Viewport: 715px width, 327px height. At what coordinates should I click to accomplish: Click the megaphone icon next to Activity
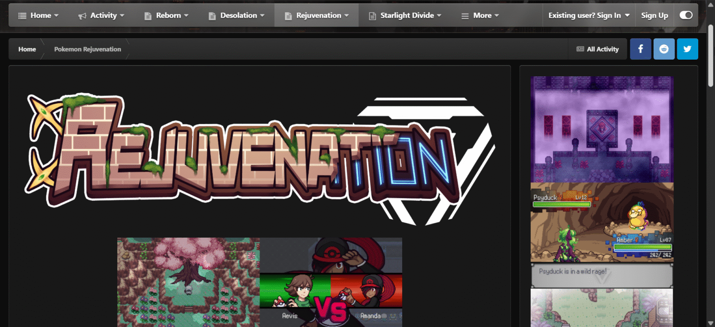pyautogui.click(x=82, y=16)
